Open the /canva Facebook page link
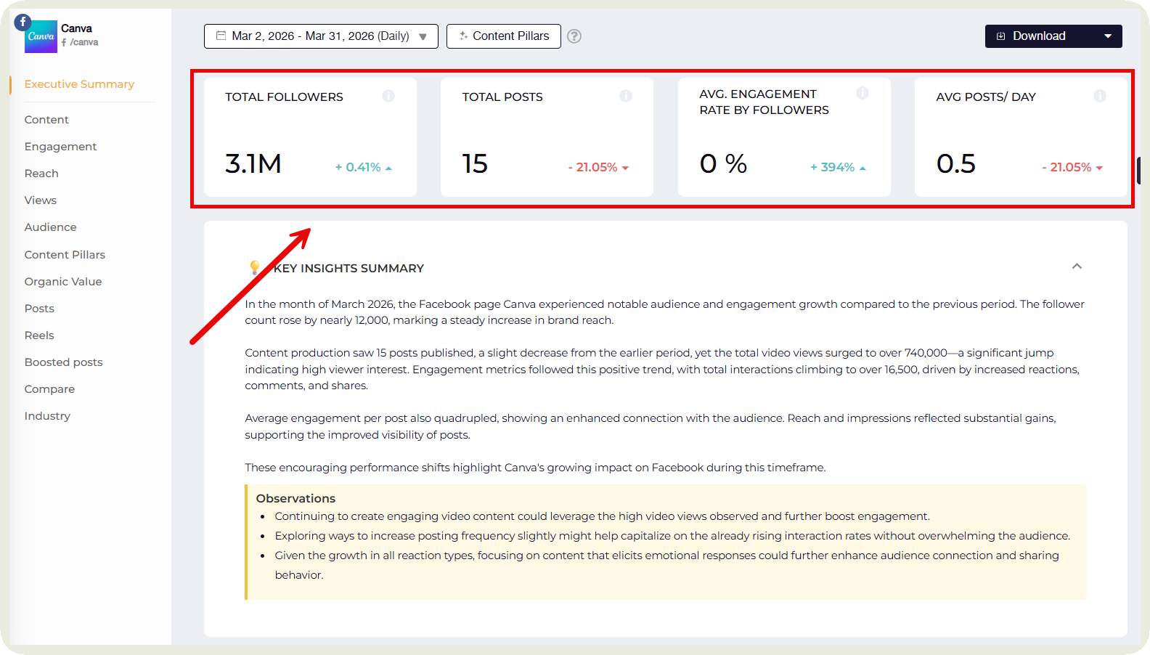Viewport: 1150px width, 655px height. point(80,42)
